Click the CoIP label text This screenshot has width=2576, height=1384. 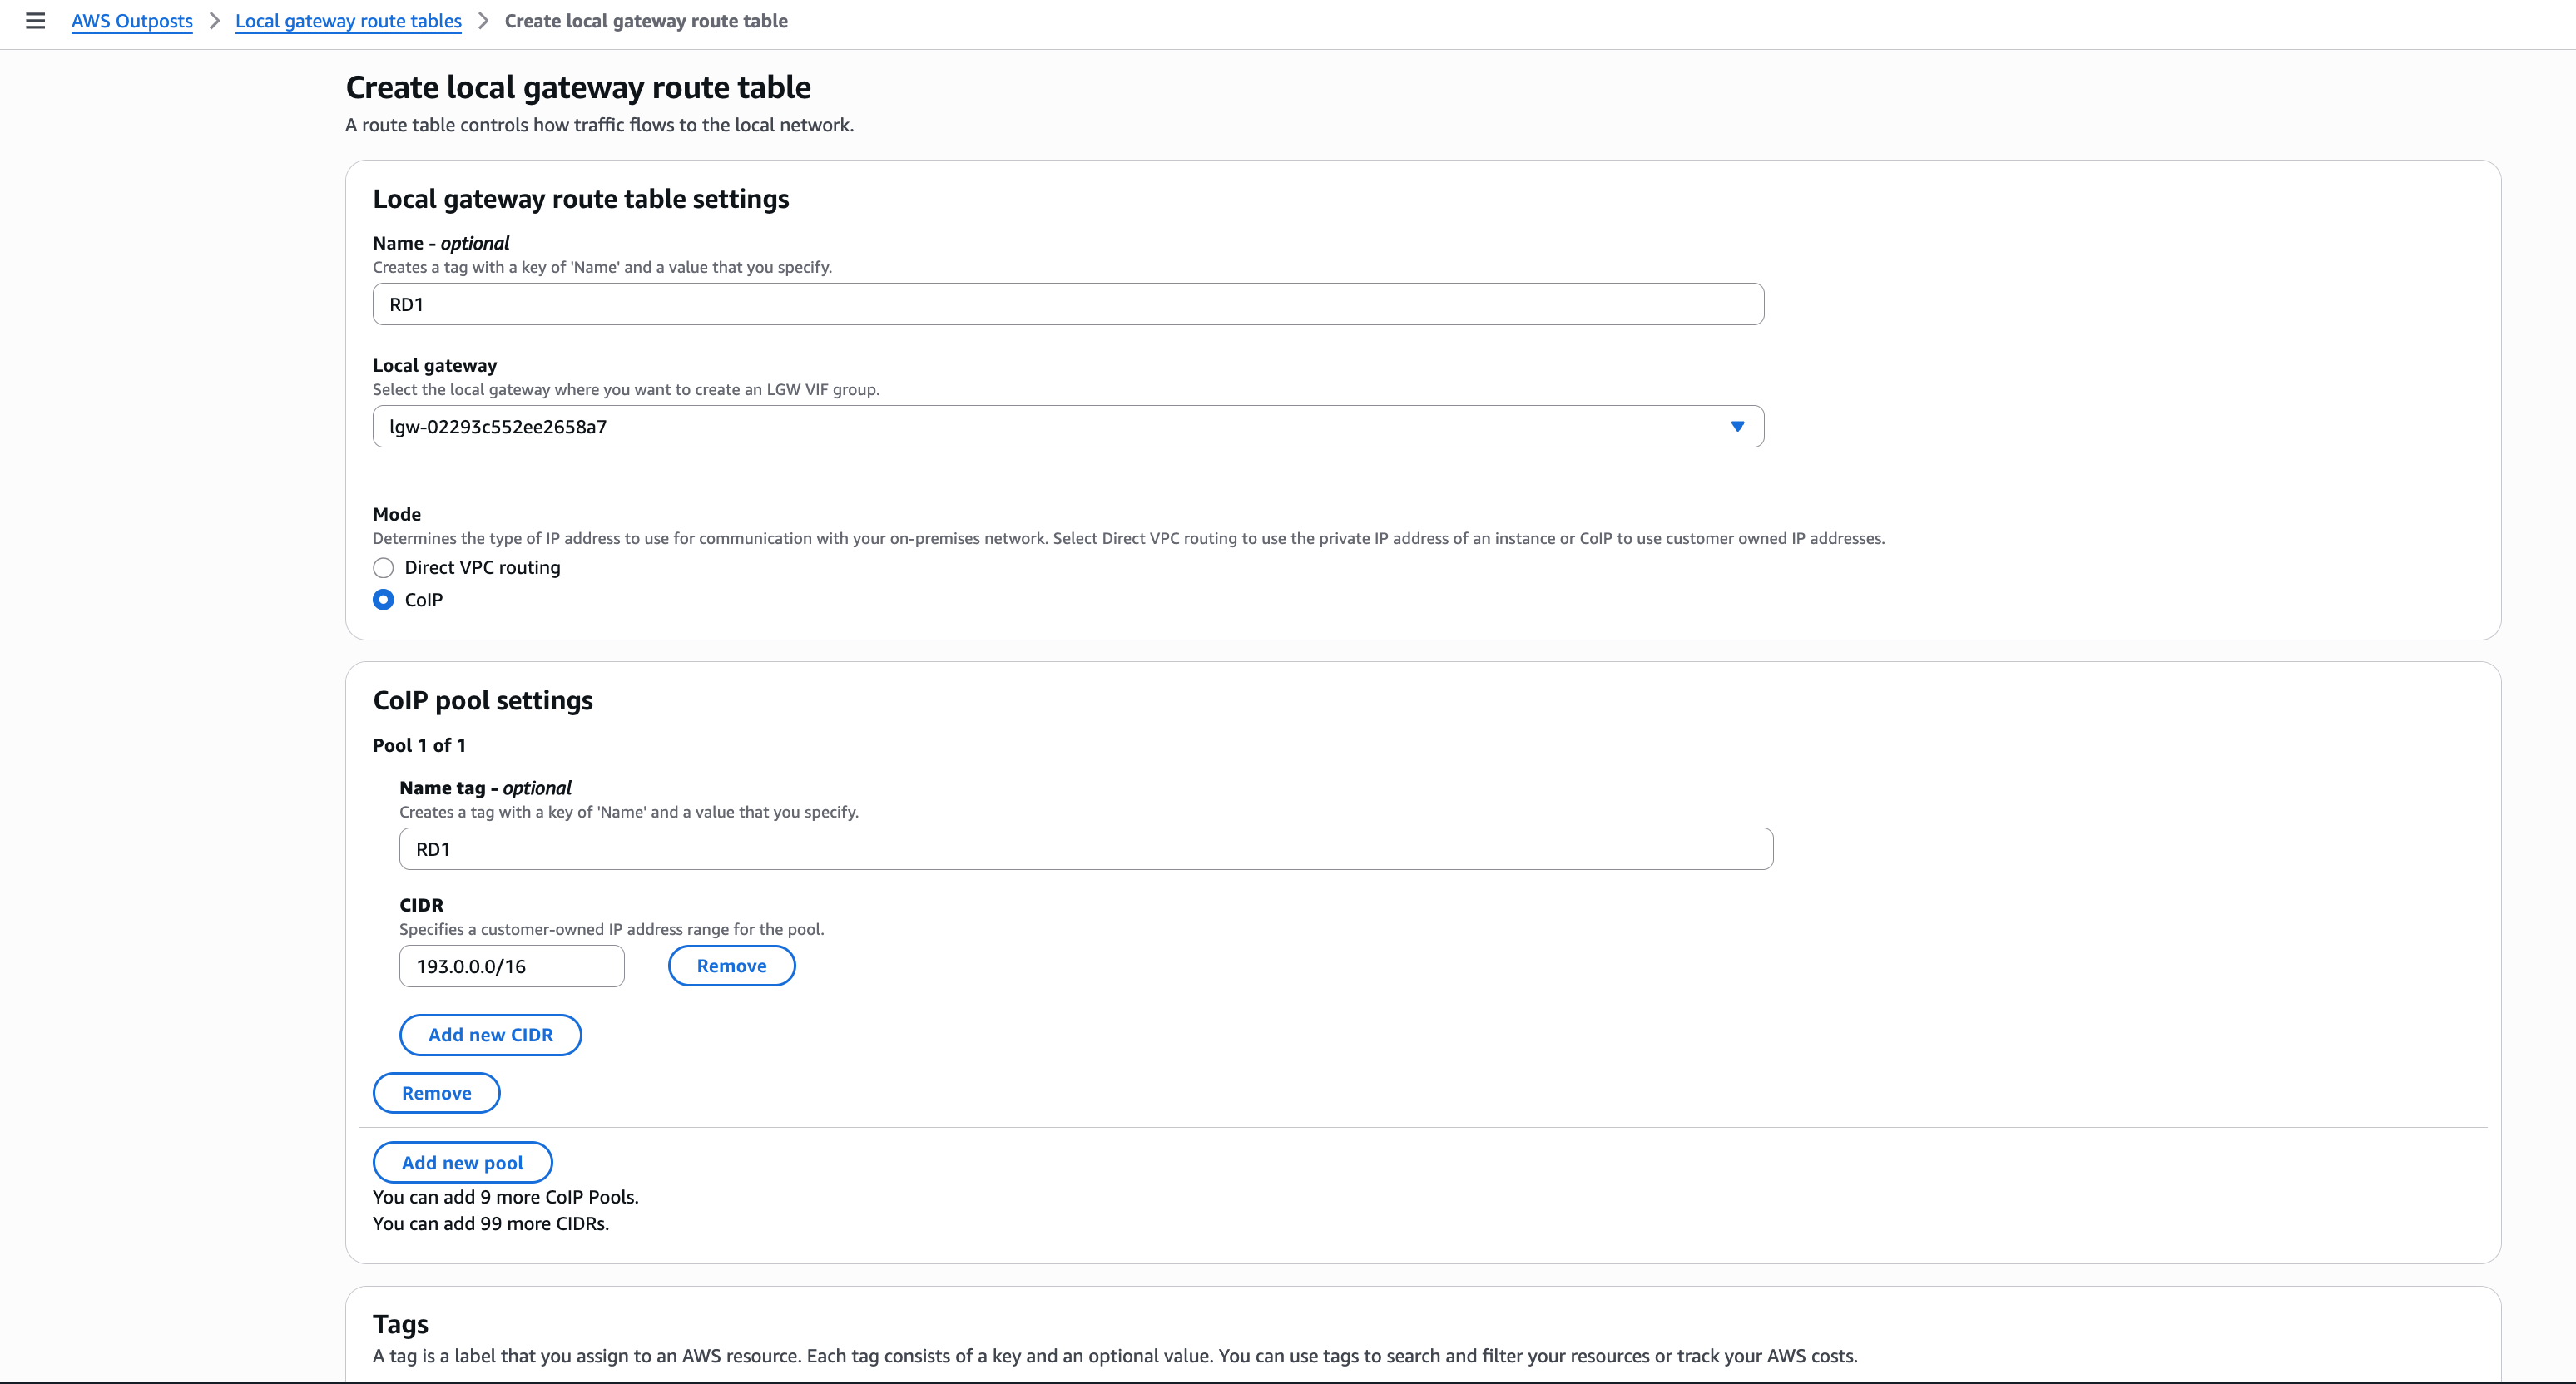(x=423, y=600)
